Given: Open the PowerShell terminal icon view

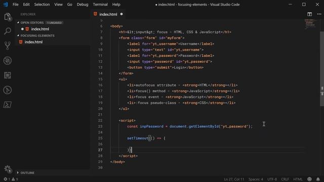Looking at the screenshot, I should 7,105.
